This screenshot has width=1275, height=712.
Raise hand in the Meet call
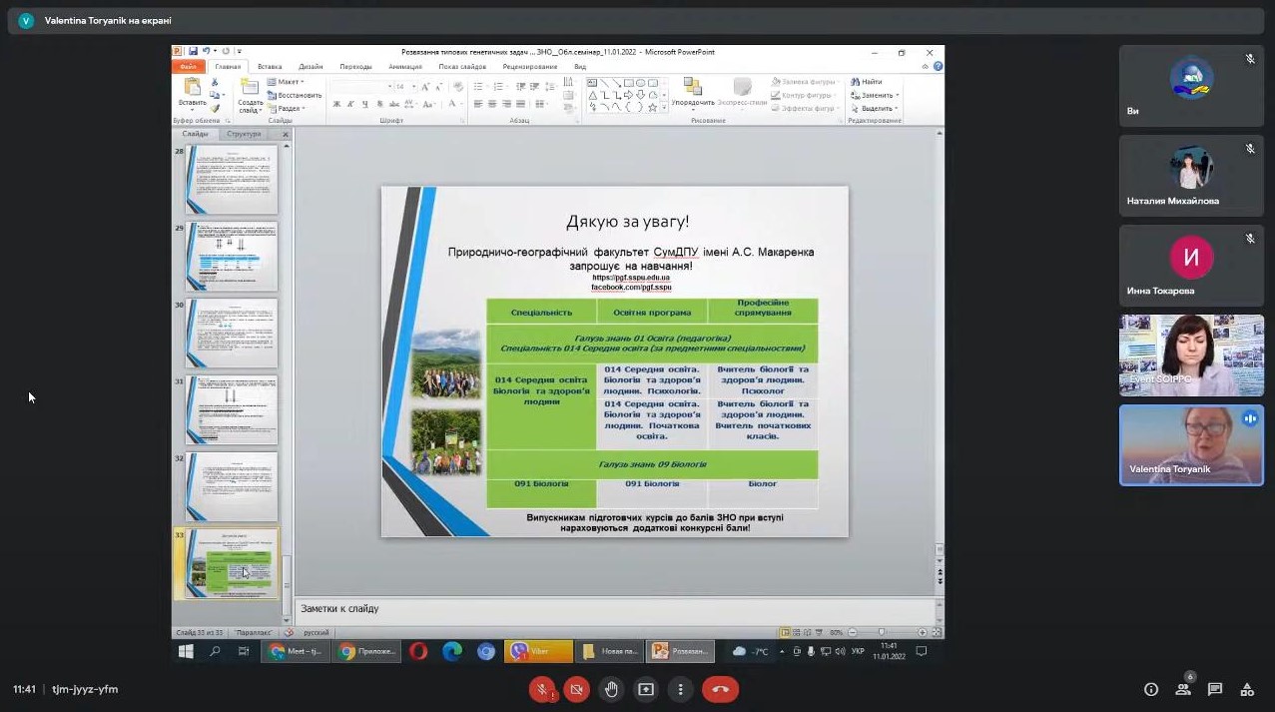(x=611, y=689)
